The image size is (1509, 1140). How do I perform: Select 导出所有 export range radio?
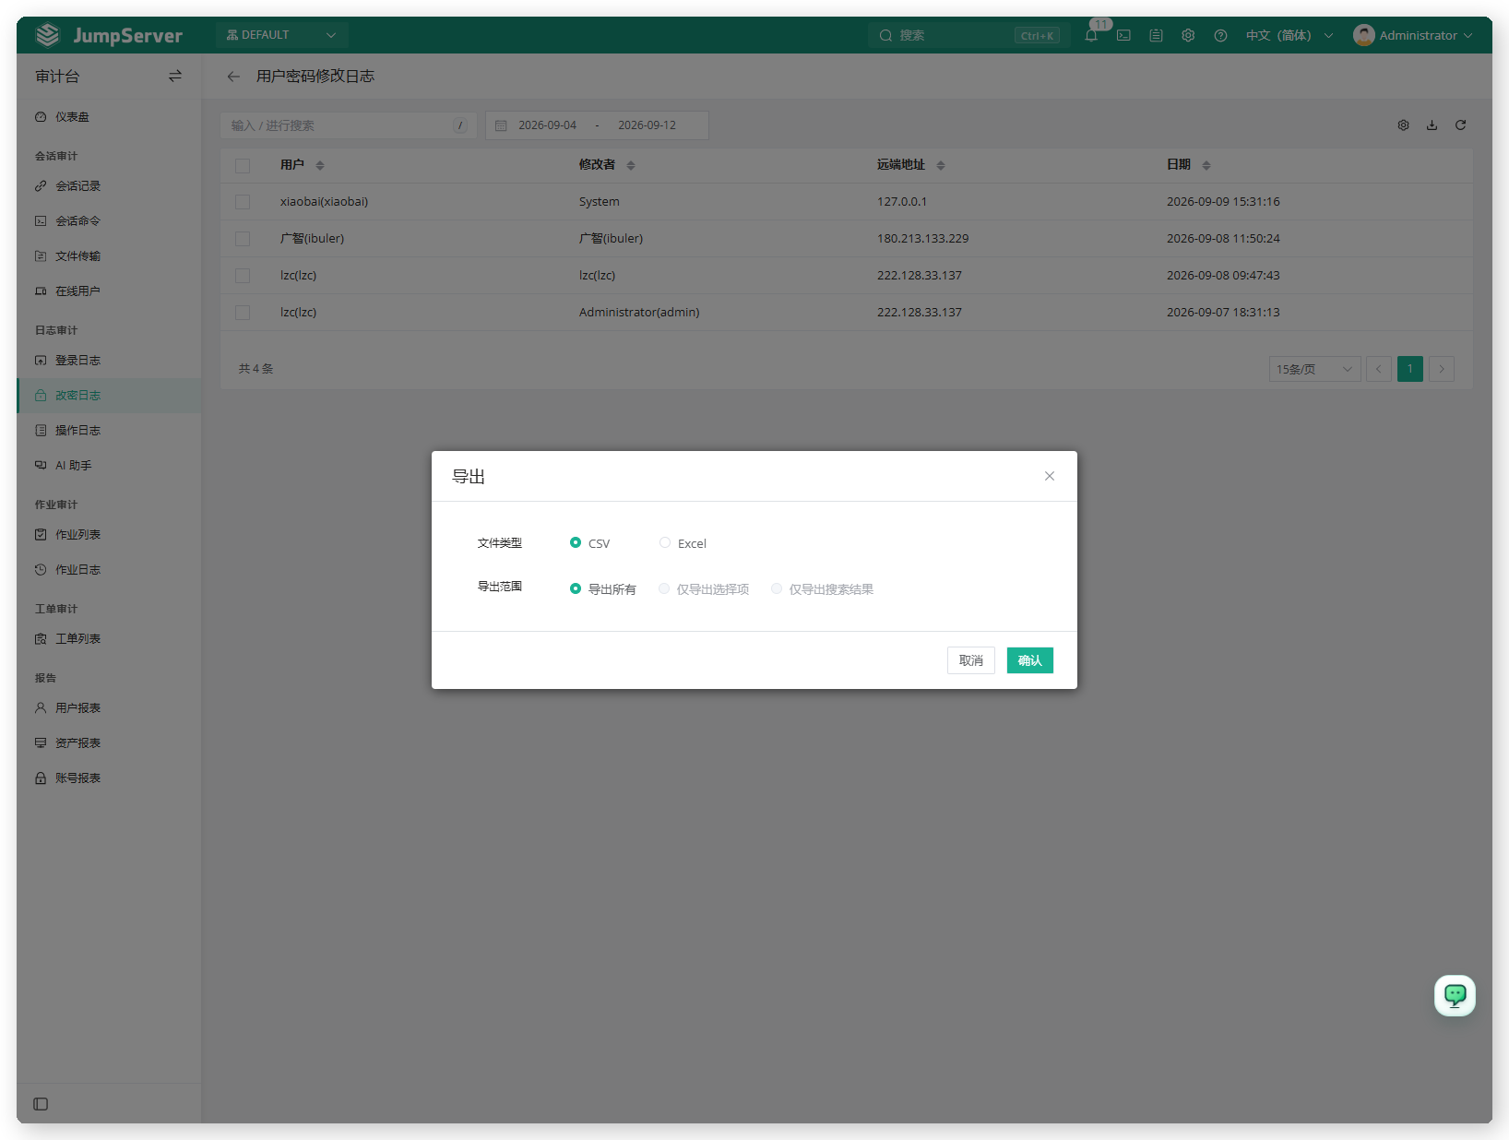tap(576, 588)
